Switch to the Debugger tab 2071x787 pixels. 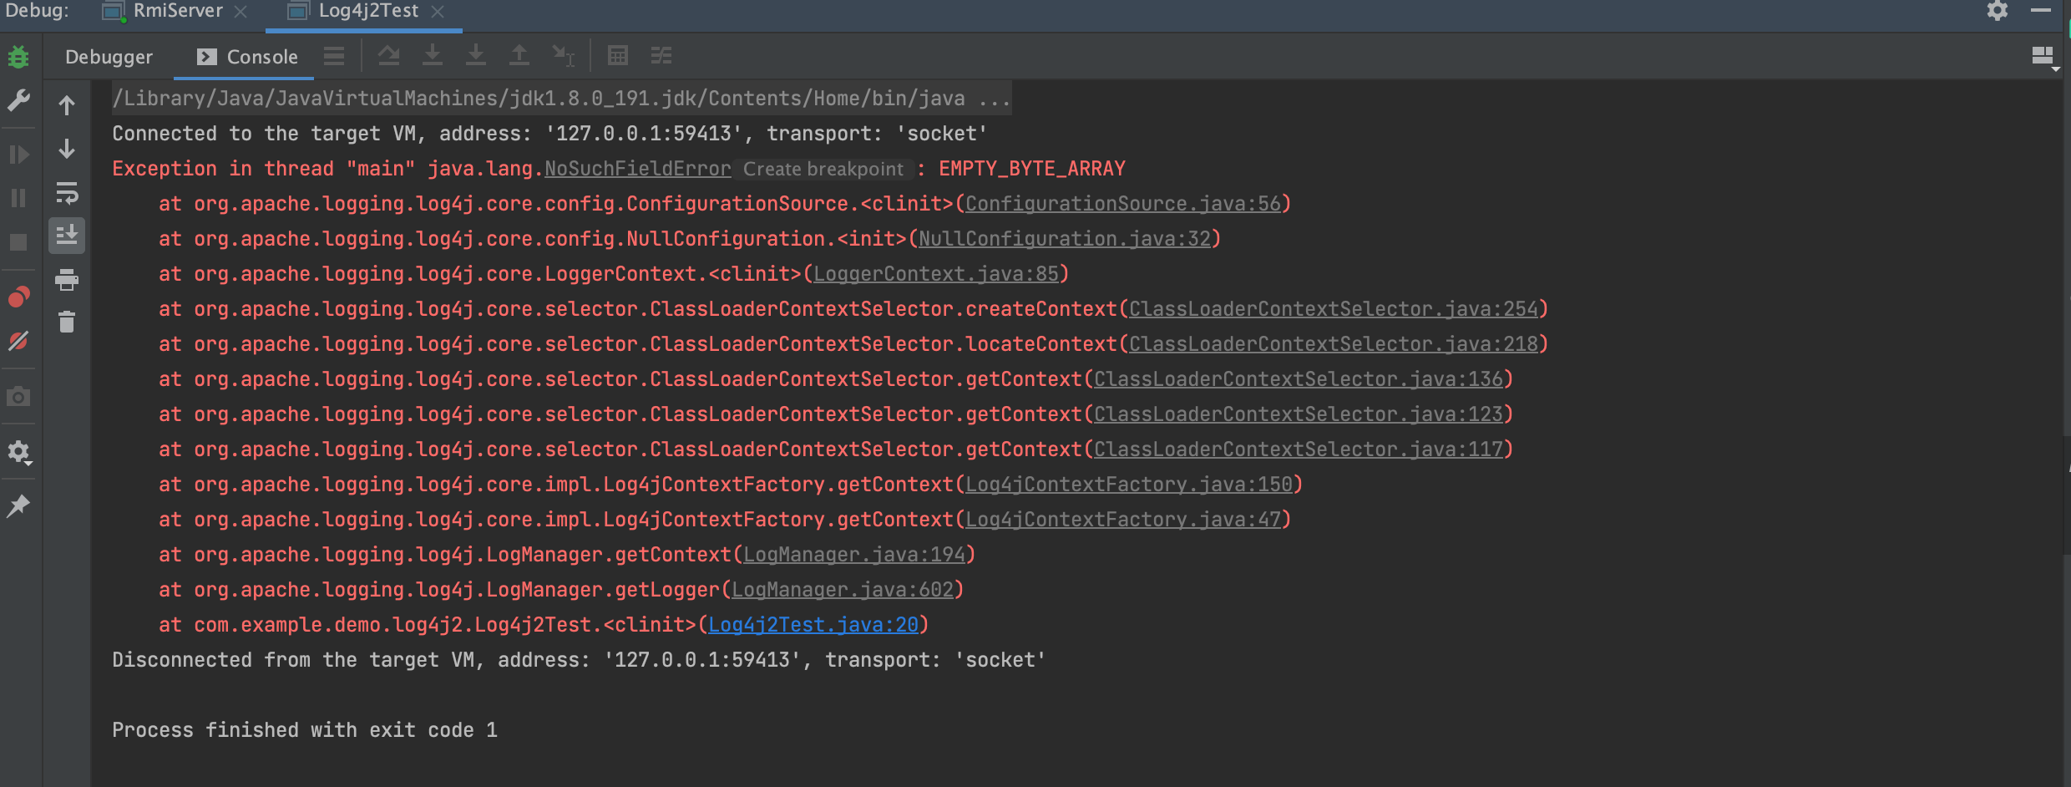pyautogui.click(x=109, y=57)
